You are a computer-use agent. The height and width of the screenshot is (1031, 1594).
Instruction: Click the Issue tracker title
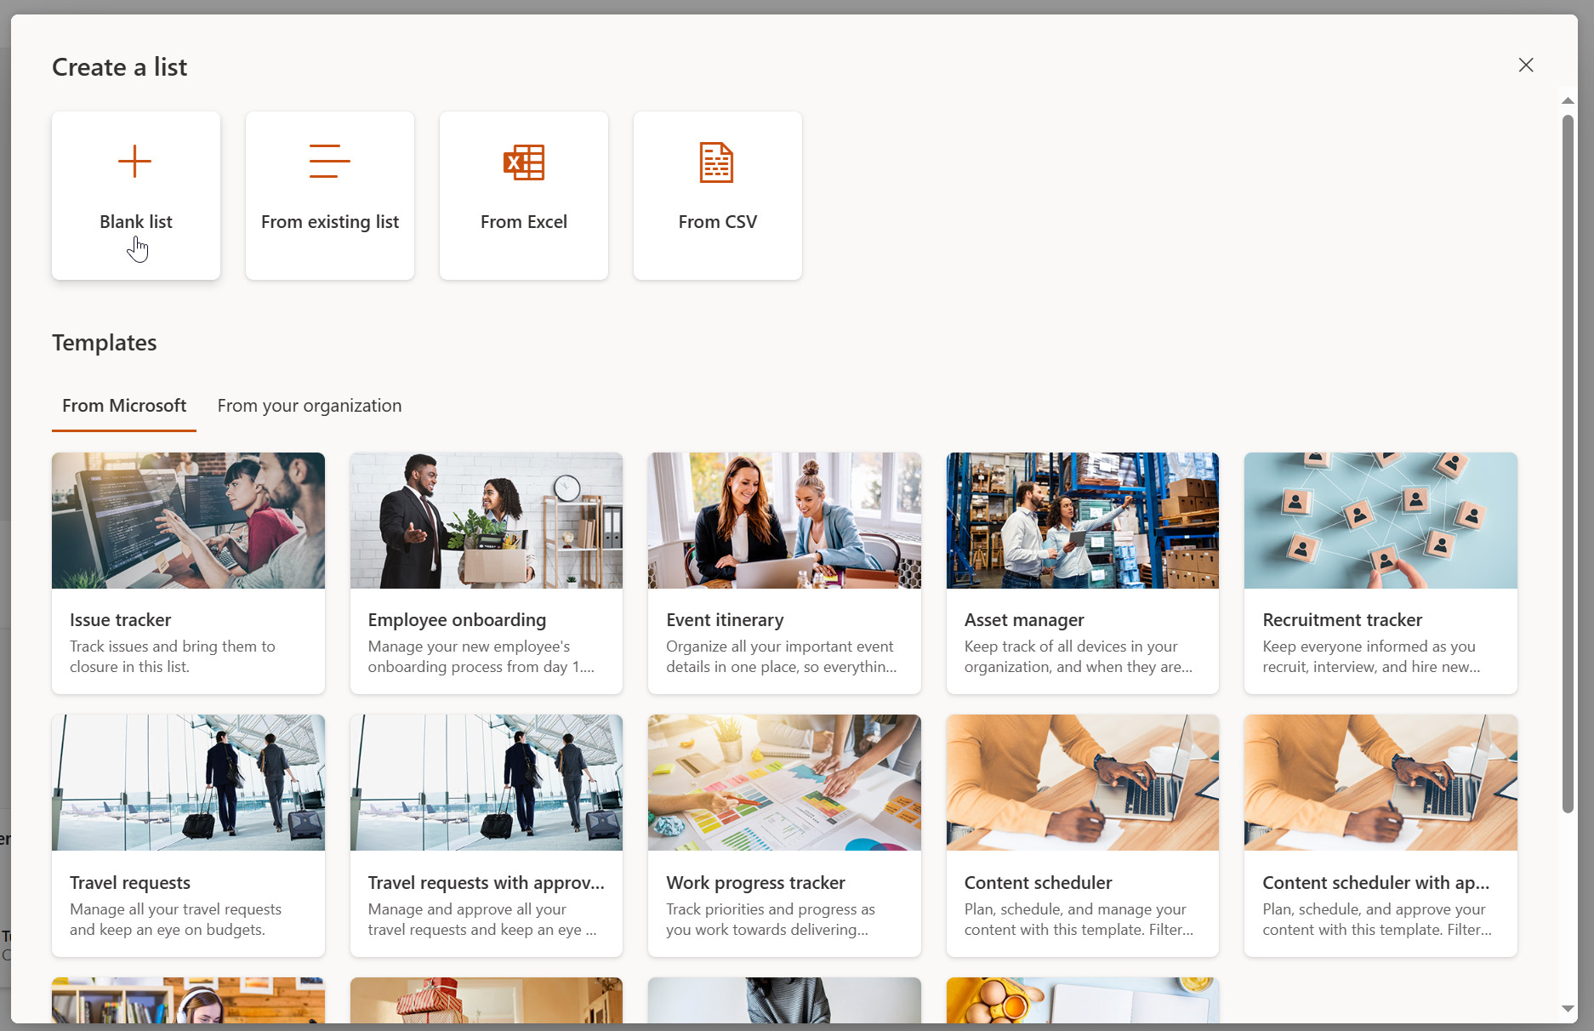tap(121, 620)
